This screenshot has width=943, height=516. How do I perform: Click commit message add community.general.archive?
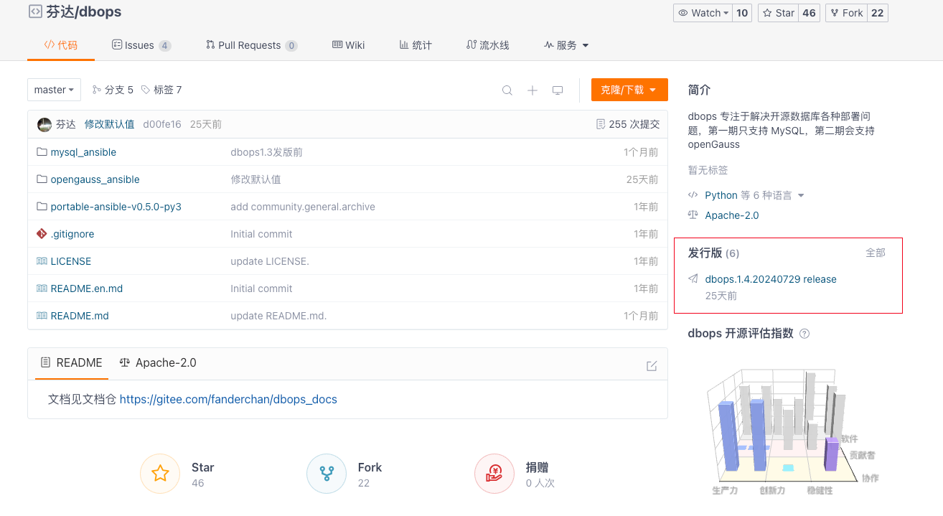click(303, 207)
